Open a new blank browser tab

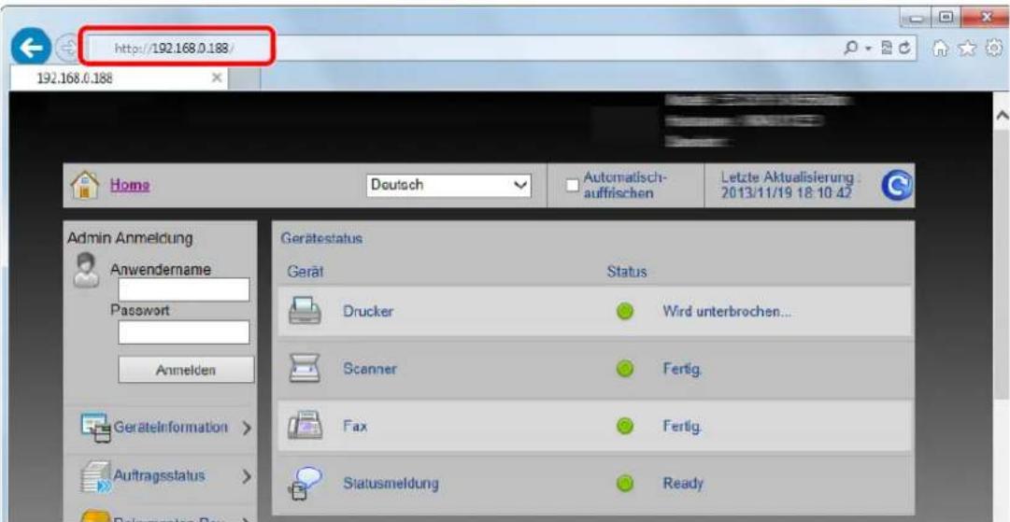(246, 78)
